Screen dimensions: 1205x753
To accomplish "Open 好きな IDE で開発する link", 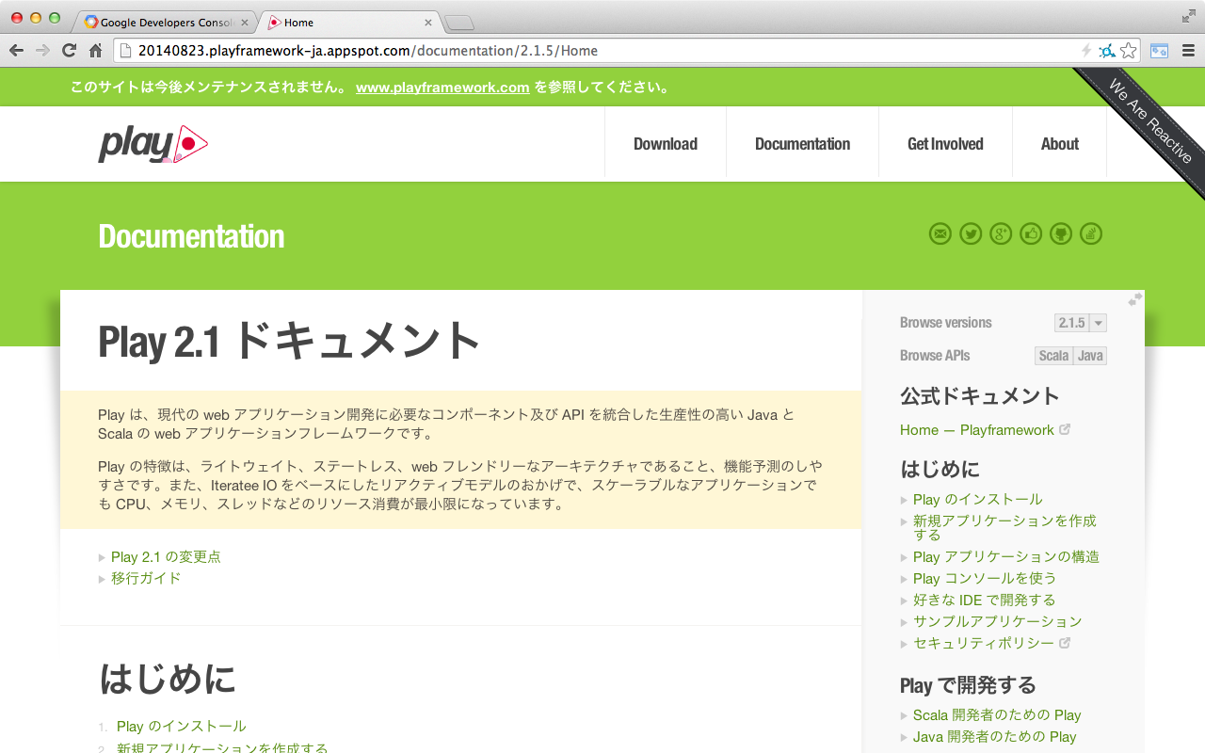I will 984,600.
